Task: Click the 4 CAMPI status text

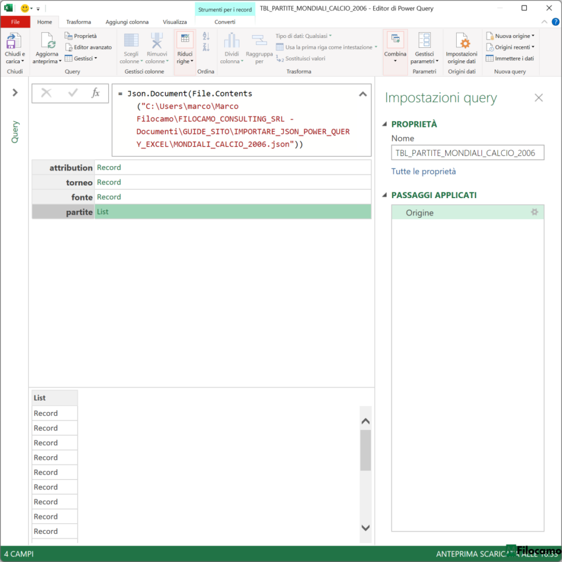Action: 19,554
